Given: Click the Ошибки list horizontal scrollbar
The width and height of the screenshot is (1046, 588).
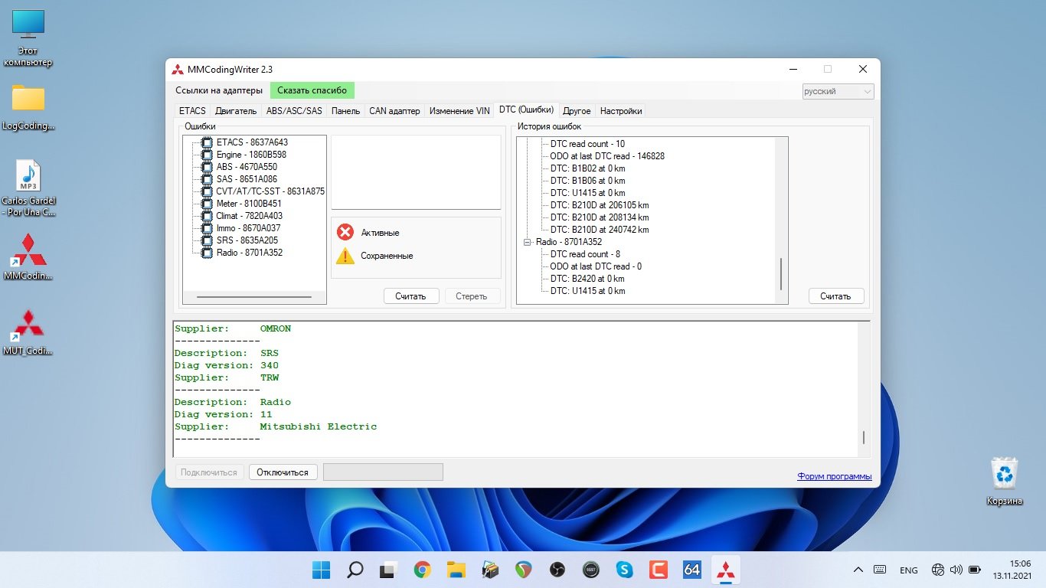Looking at the screenshot, I should pos(253,296).
